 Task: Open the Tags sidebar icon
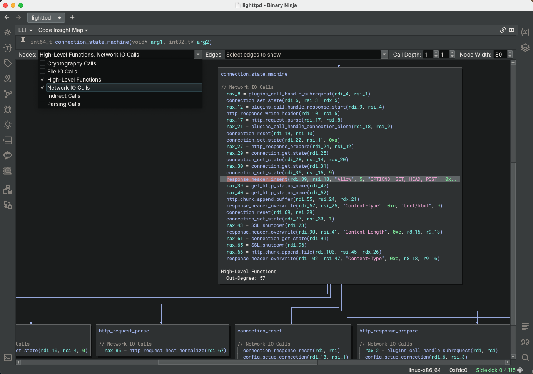7,63
